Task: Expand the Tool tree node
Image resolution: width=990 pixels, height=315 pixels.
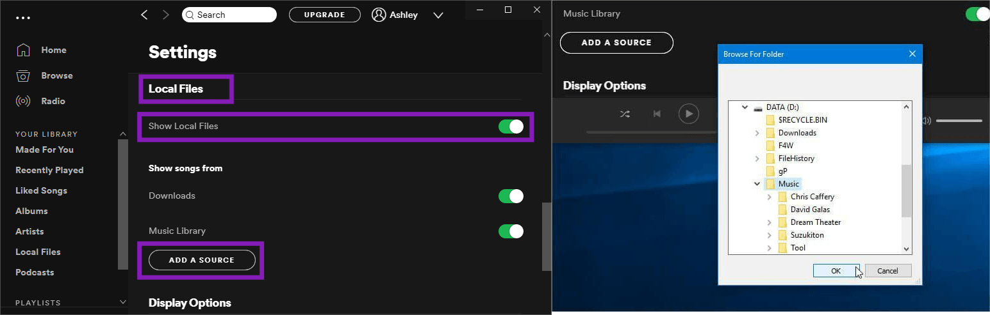Action: (x=769, y=248)
